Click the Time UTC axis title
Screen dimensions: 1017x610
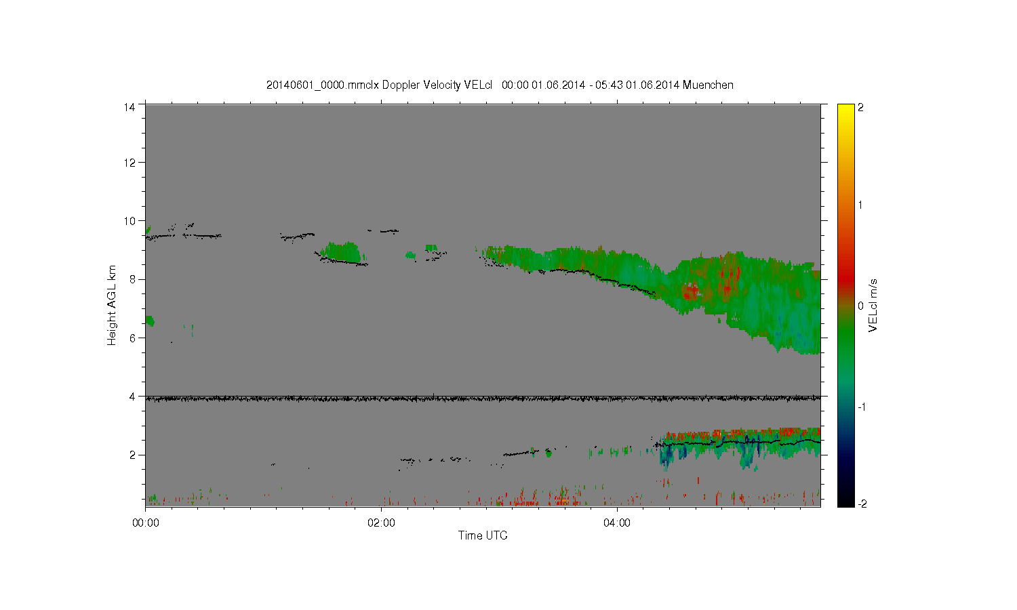click(x=483, y=535)
